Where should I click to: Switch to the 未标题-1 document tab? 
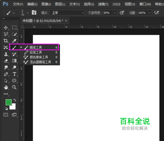pyautogui.click(x=43, y=21)
